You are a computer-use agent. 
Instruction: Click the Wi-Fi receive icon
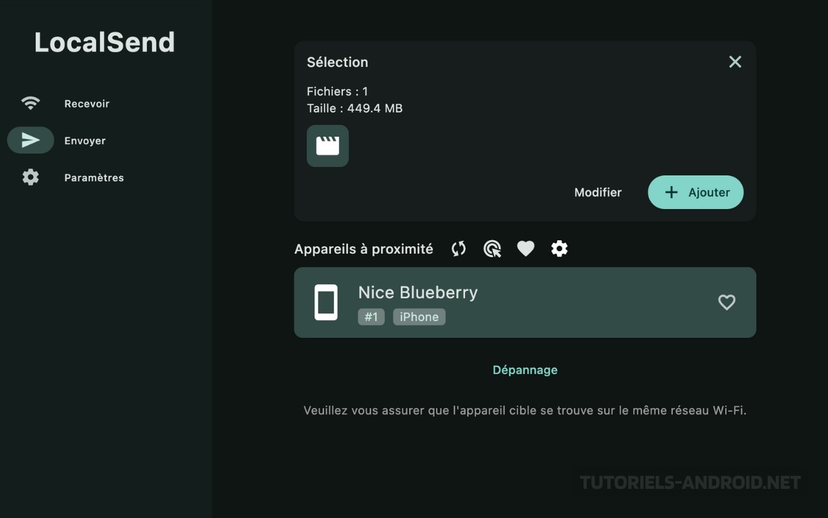point(30,103)
